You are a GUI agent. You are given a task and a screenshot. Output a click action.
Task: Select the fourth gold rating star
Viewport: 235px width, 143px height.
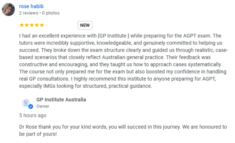tap(37, 25)
